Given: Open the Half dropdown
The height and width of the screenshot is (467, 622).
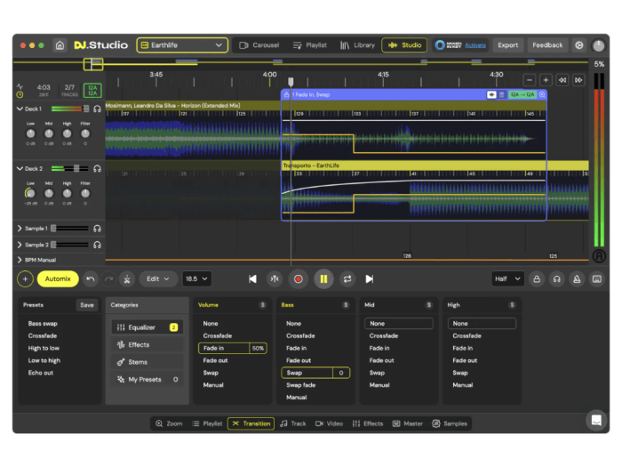Looking at the screenshot, I should [507, 278].
